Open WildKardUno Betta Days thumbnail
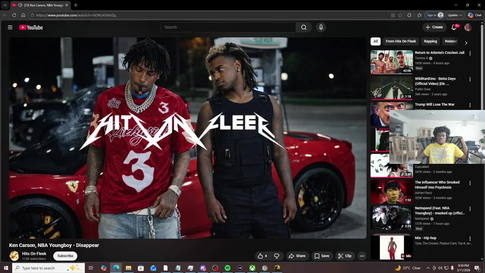 [x=392, y=88]
